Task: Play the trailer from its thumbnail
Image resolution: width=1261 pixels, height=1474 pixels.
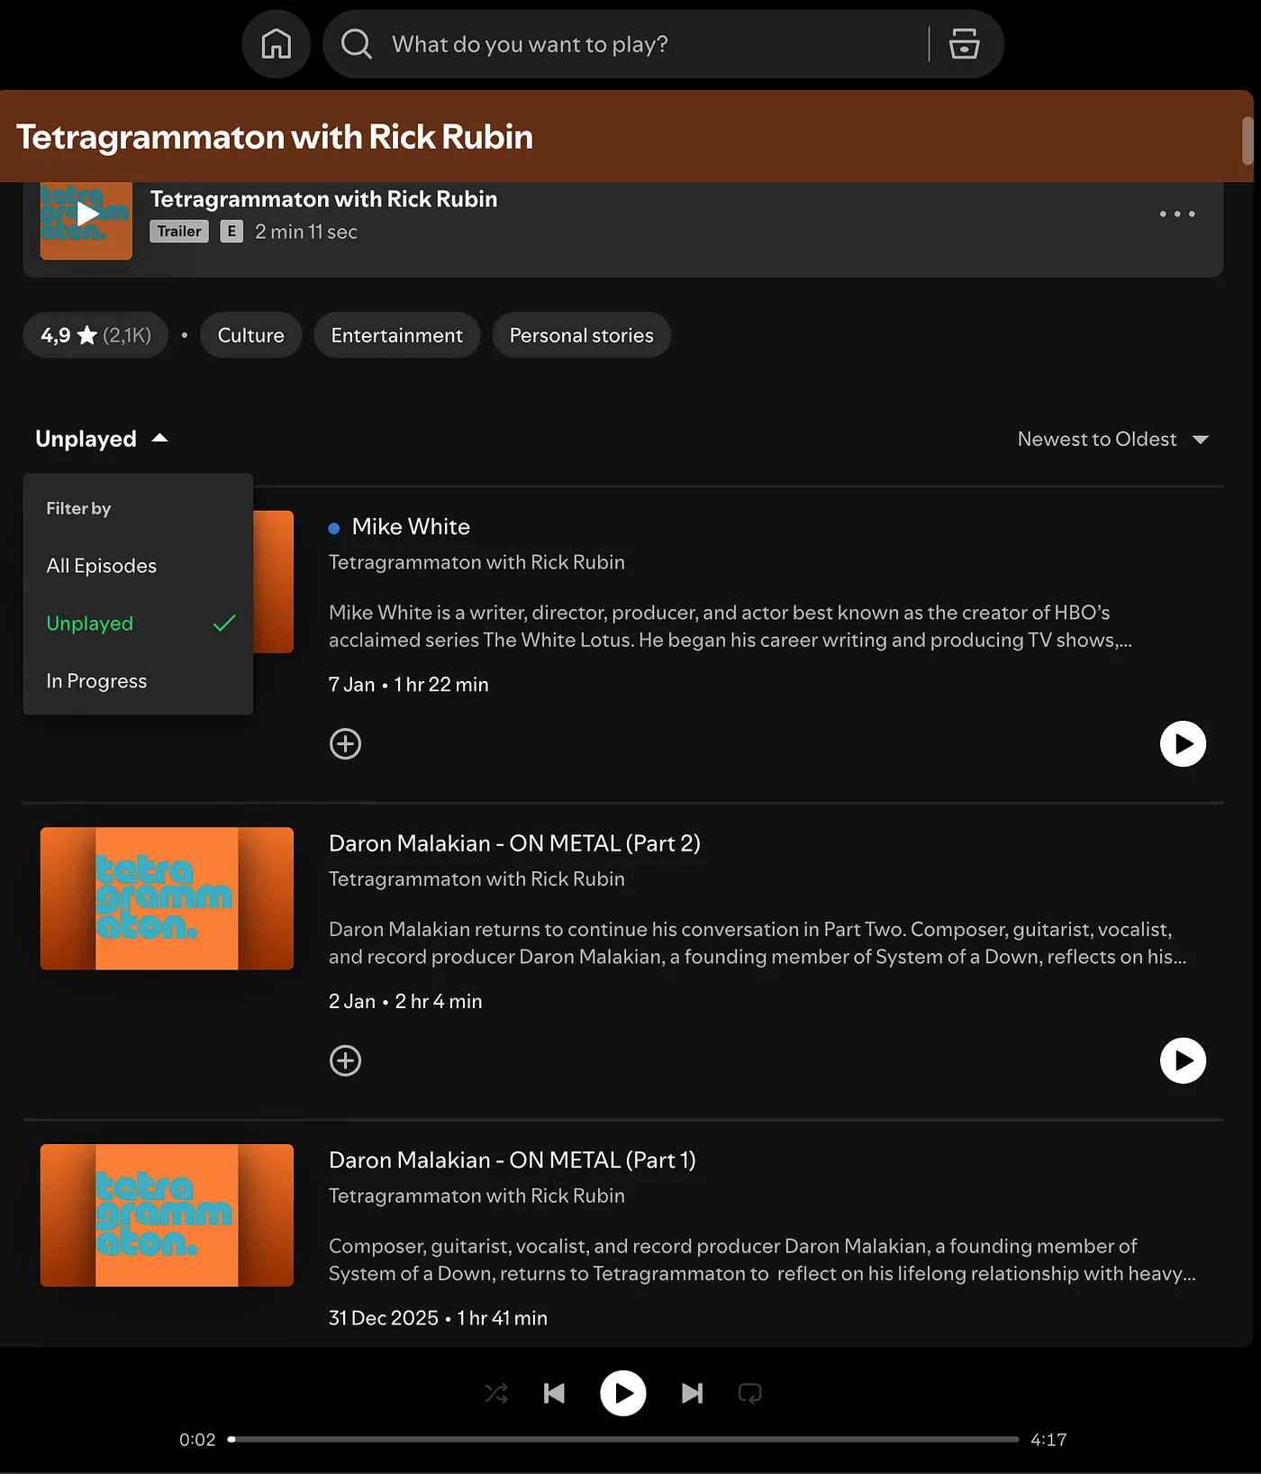Action: 86,214
